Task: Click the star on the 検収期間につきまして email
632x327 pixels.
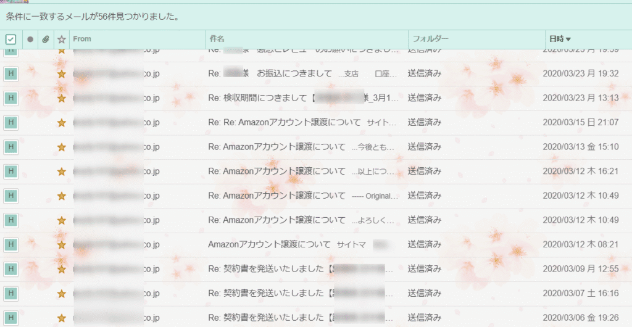Action: [62, 98]
